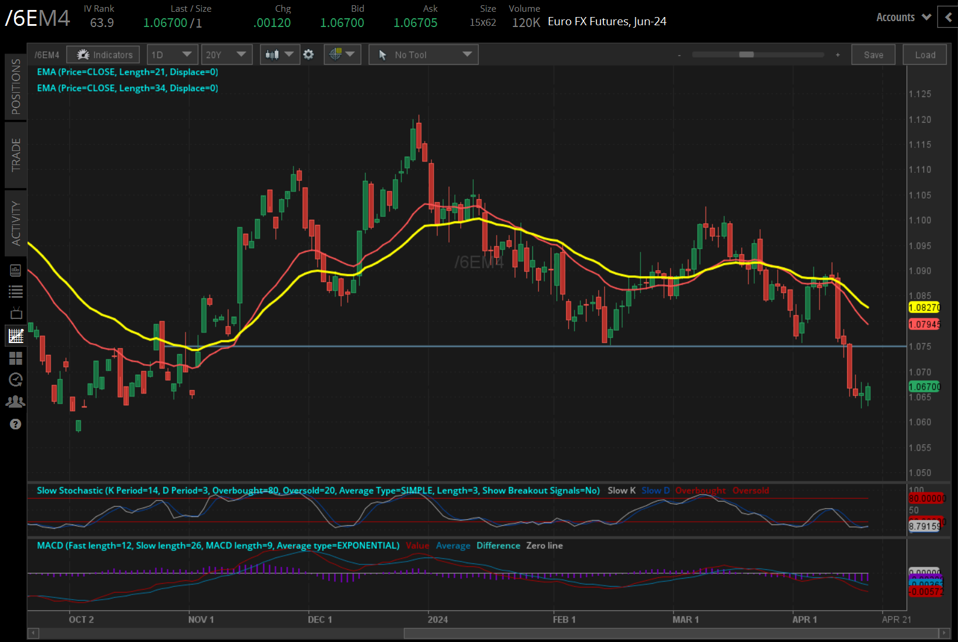Screen dimensions: 958x642
Task: Open the book with bars sidebar icon
Action: pos(16,270)
